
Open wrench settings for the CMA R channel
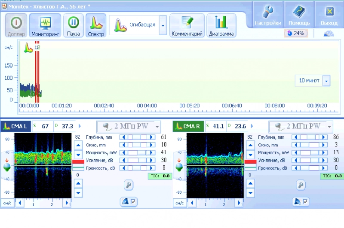click(301, 185)
